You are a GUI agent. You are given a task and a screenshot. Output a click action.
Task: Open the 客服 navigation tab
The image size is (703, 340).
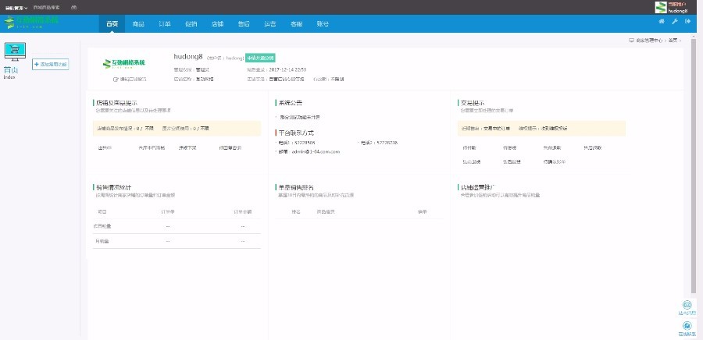[x=296, y=23]
